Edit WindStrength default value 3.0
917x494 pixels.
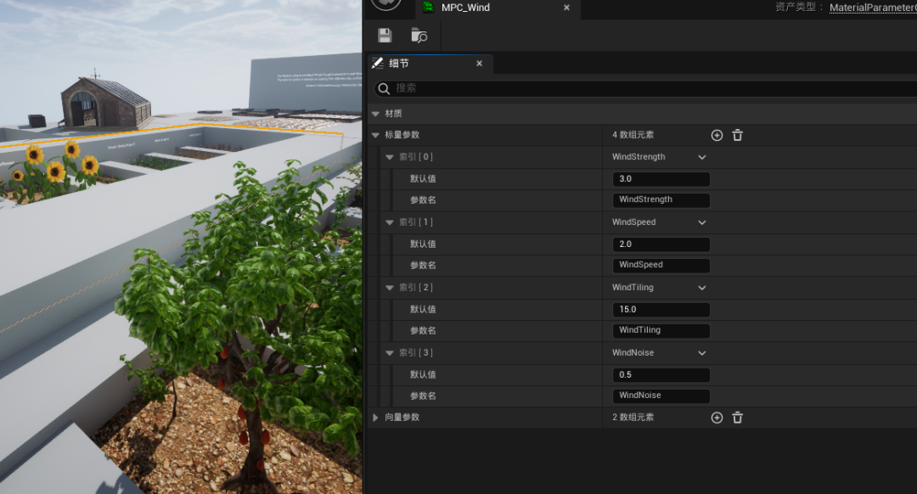(x=661, y=179)
